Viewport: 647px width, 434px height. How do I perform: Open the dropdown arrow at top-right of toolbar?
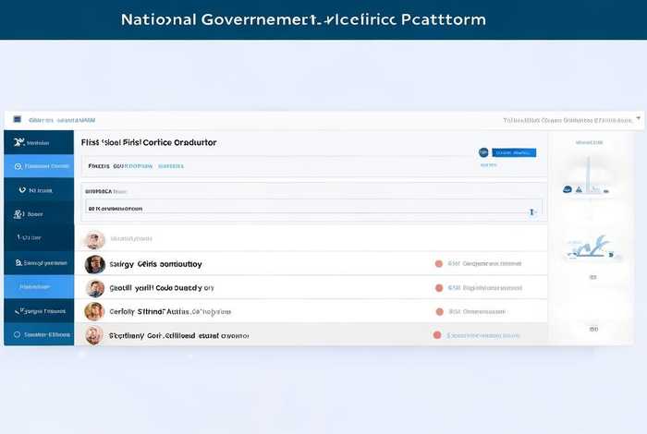[x=638, y=120]
